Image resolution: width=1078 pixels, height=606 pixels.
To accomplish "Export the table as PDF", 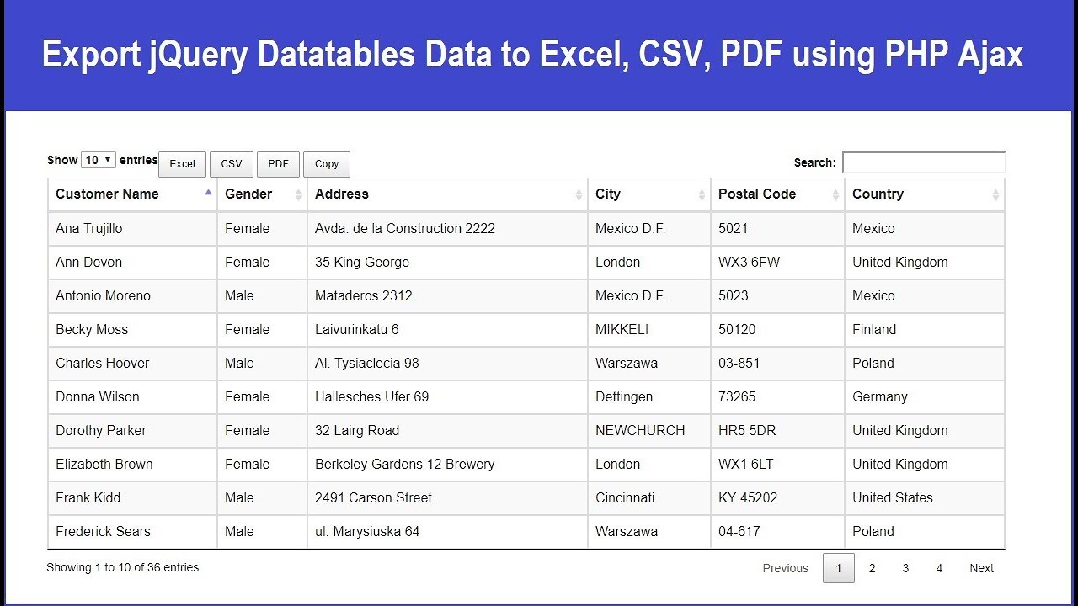I will [x=278, y=164].
